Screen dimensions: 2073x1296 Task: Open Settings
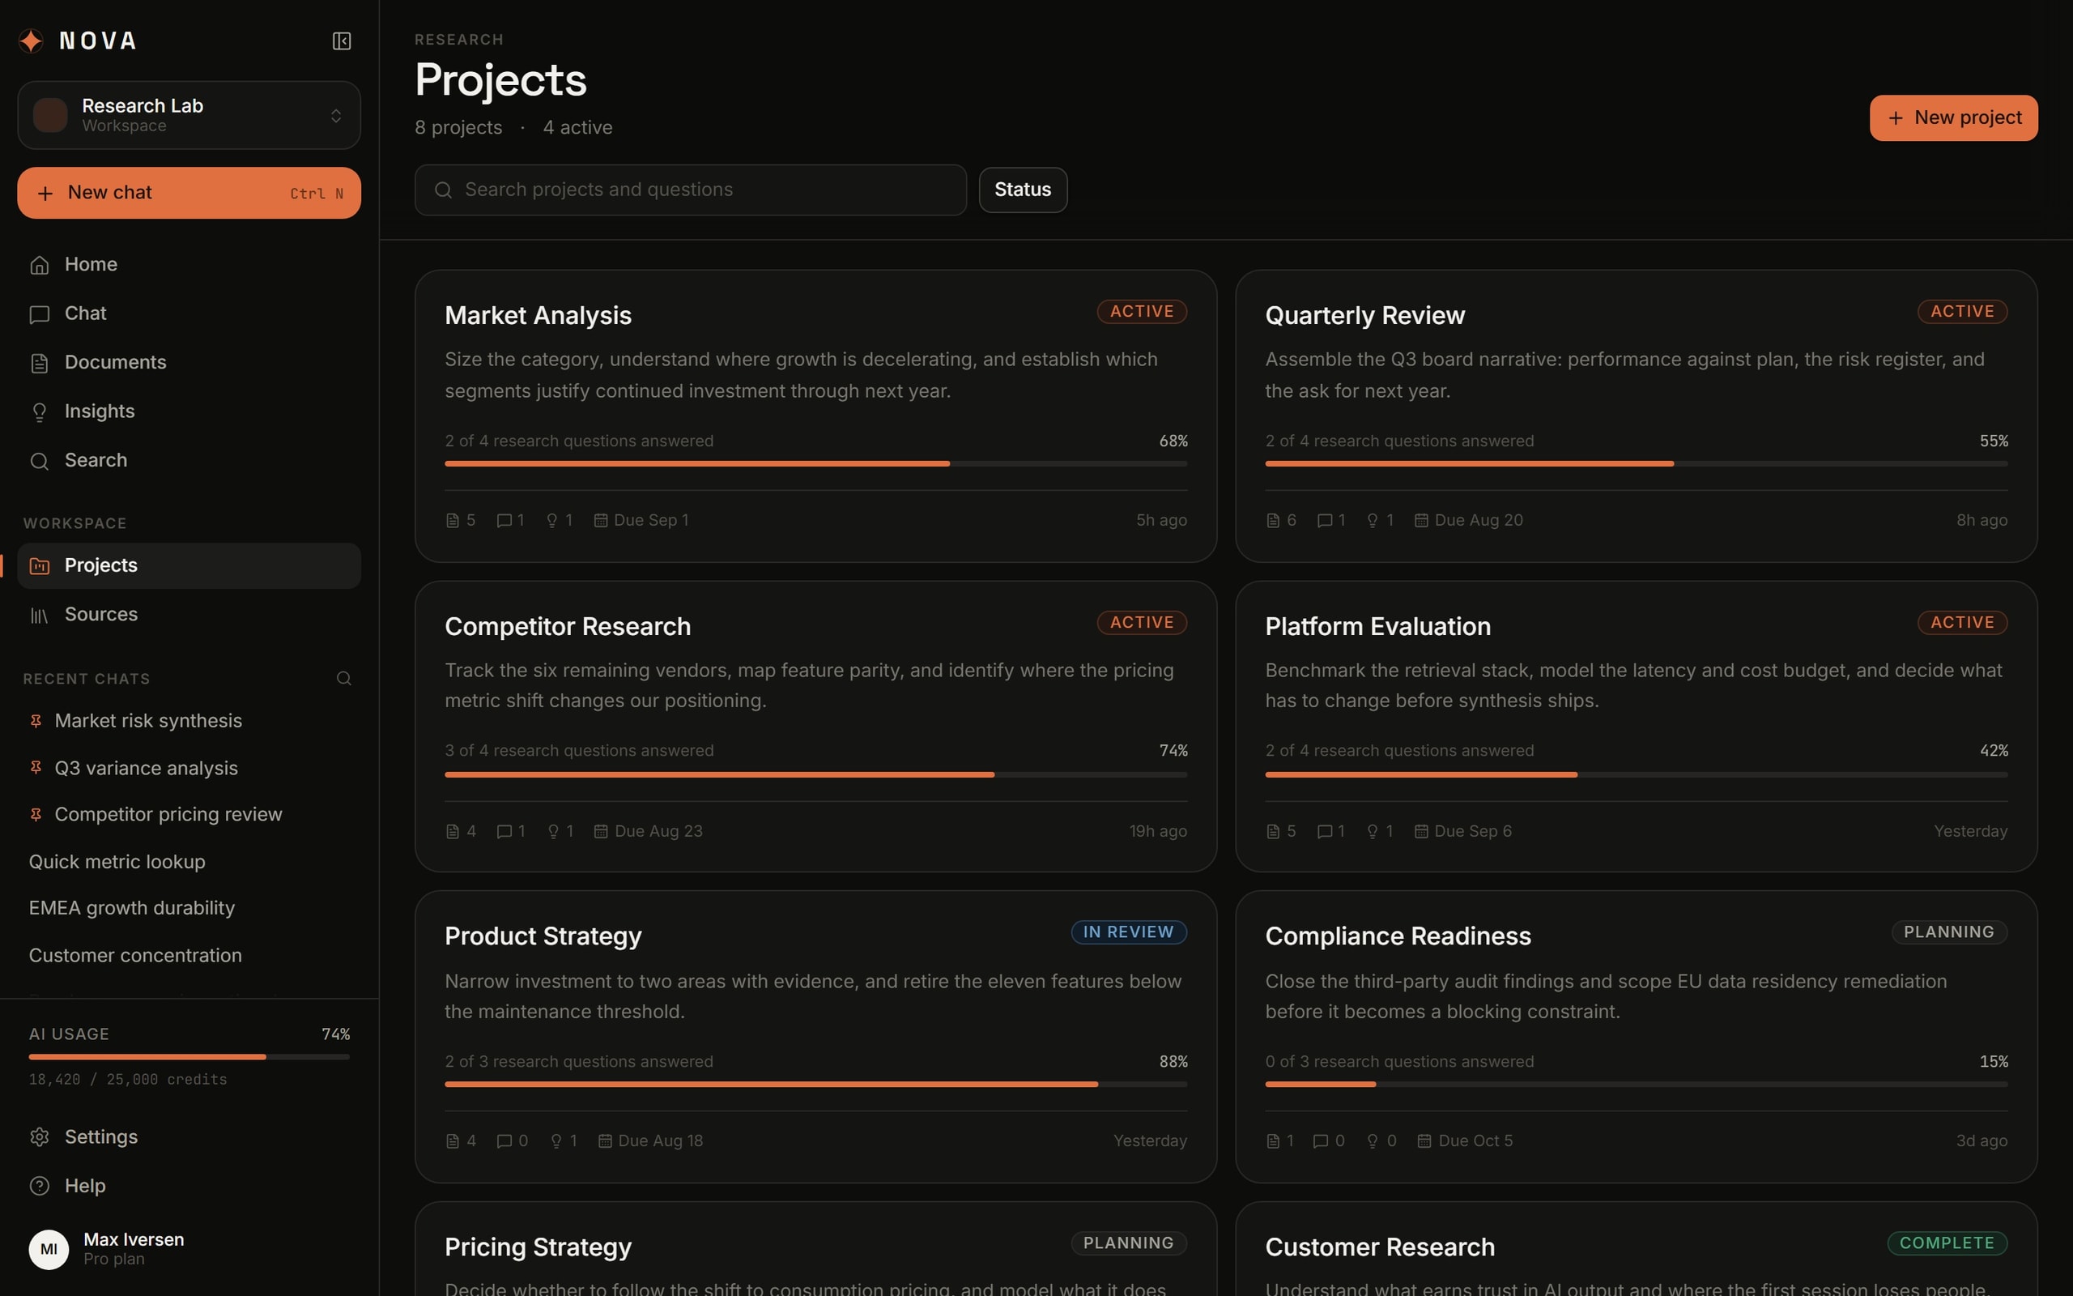tap(189, 1137)
